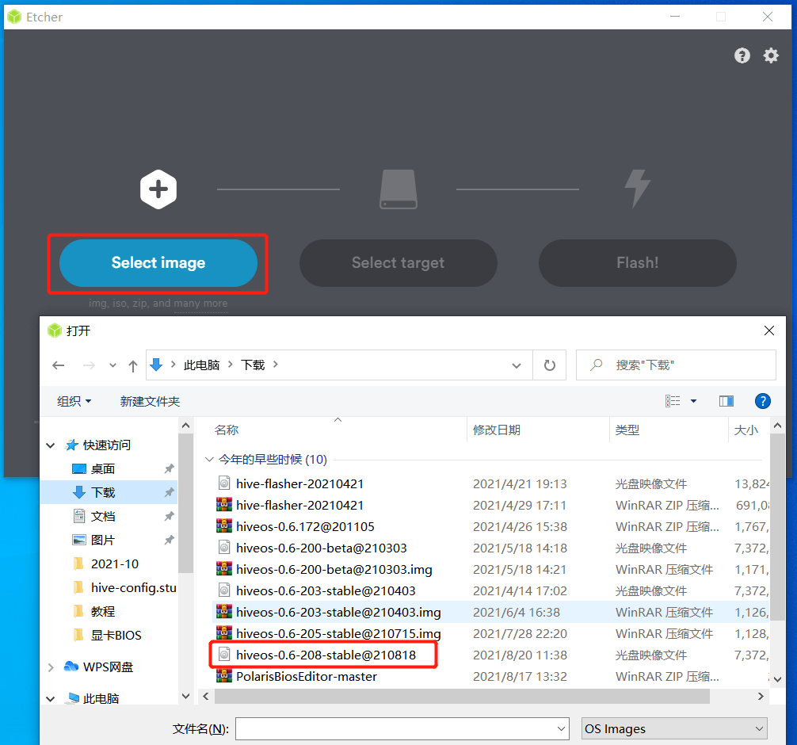Click the Select image button

(158, 262)
